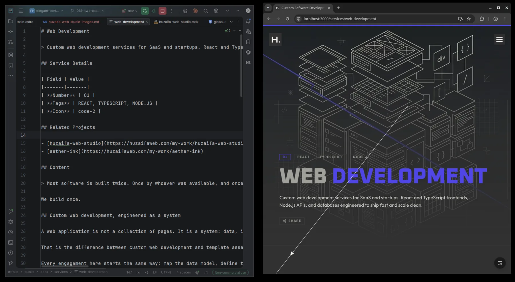Screen dimensions: 515x282
Task: Open the Database tool window icon
Action: point(248,42)
